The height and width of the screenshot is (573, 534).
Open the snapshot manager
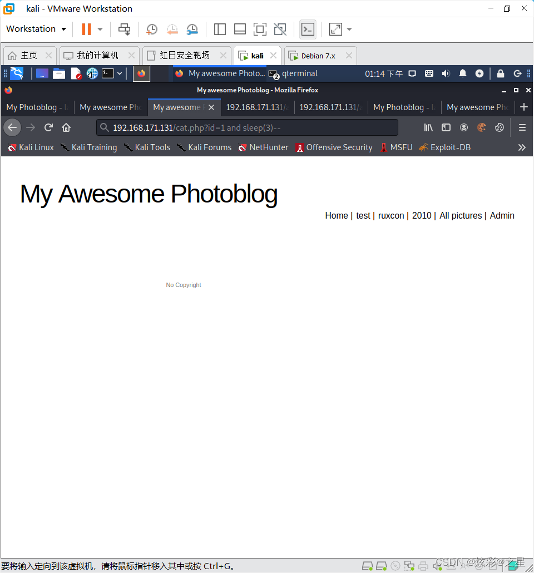pos(192,29)
